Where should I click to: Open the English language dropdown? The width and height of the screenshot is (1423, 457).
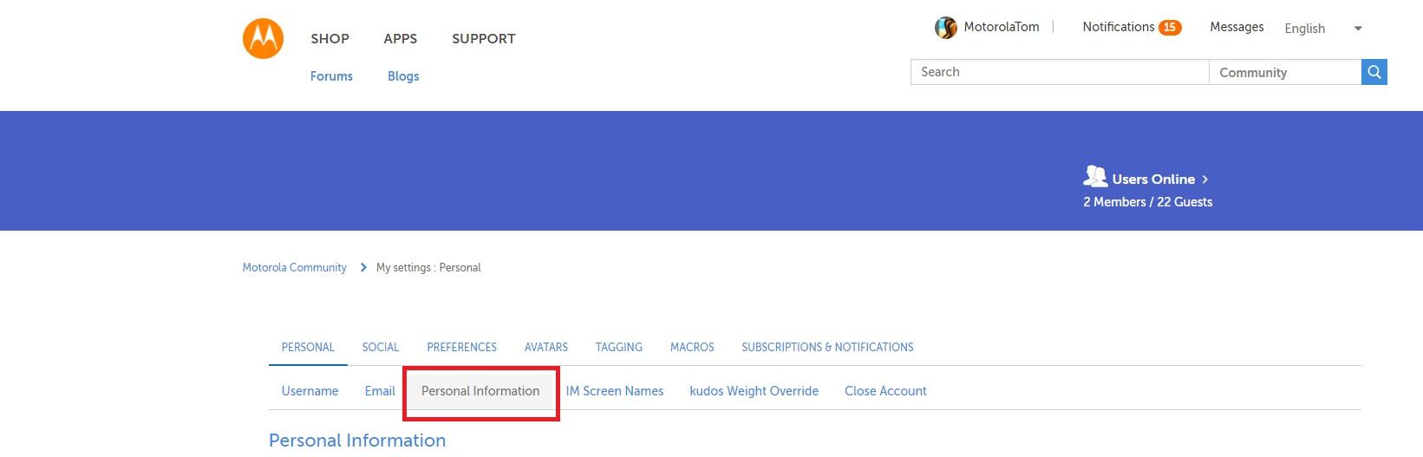1323,29
